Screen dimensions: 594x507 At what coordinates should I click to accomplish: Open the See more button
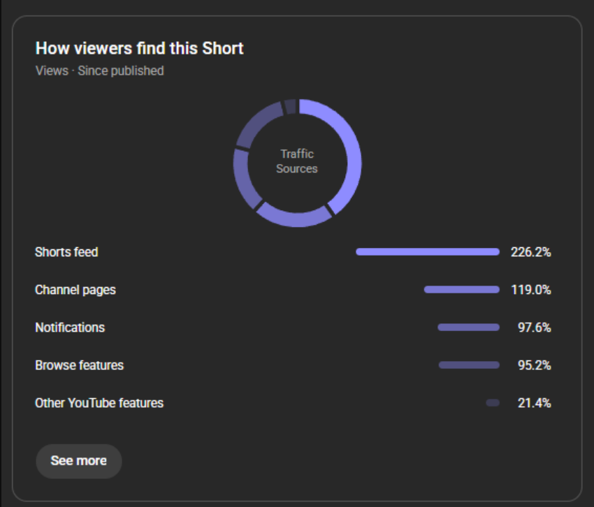(x=79, y=461)
